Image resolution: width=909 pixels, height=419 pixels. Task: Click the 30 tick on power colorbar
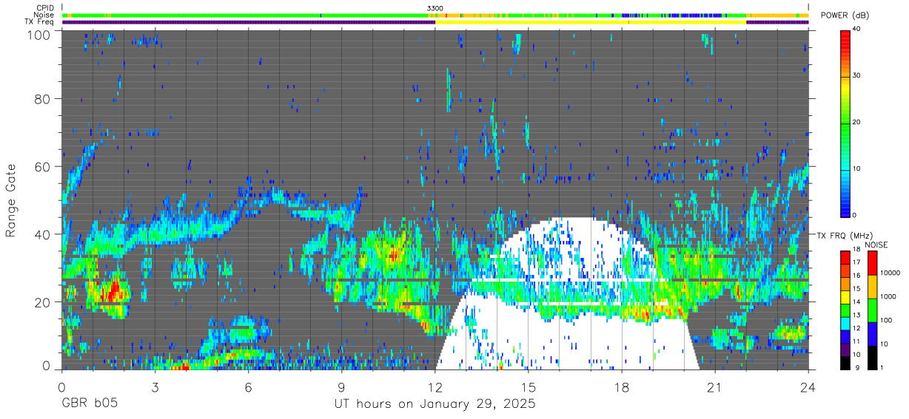(857, 76)
